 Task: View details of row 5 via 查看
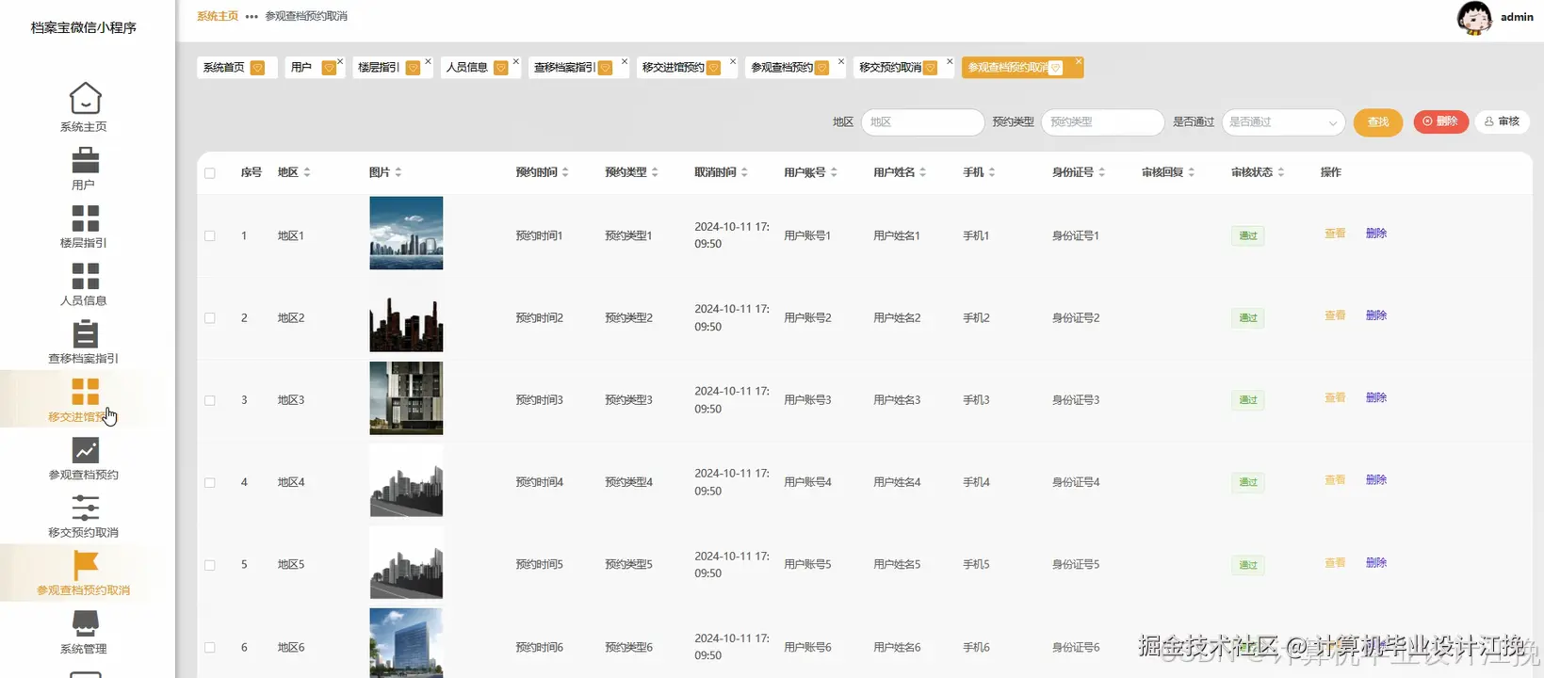coord(1335,563)
